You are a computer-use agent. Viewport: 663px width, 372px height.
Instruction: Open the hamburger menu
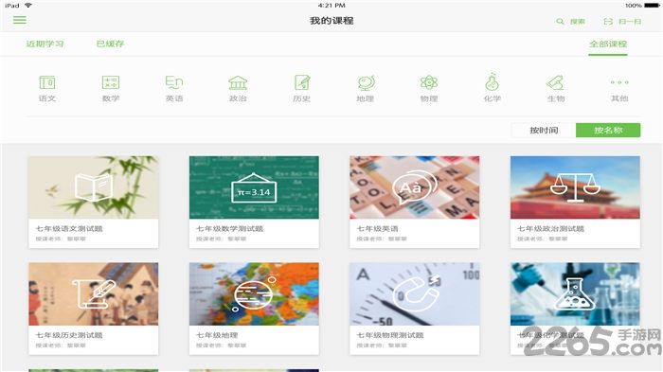pyautogui.click(x=20, y=20)
